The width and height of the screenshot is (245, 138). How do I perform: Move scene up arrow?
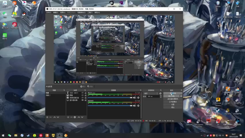pyautogui.click(x=55, y=117)
